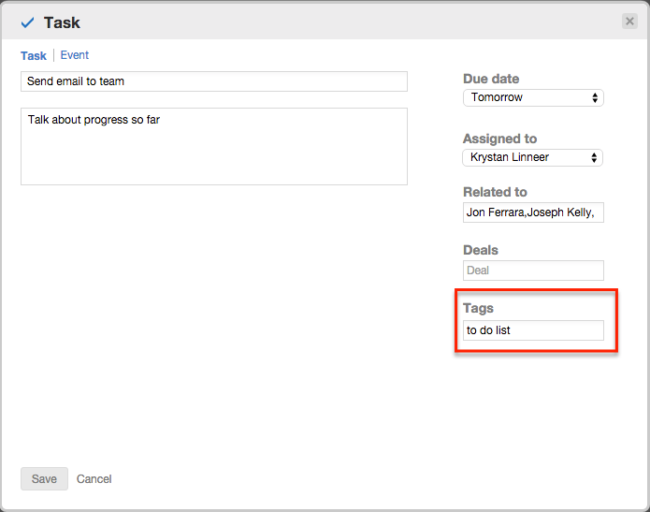The height and width of the screenshot is (512, 650).
Task: Click the Related to contacts field
Action: pos(533,212)
